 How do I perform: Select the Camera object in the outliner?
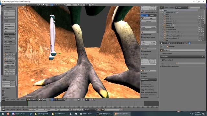(x=168, y=25)
